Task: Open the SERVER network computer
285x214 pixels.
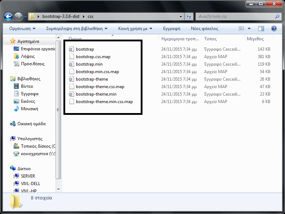Action: [28, 176]
